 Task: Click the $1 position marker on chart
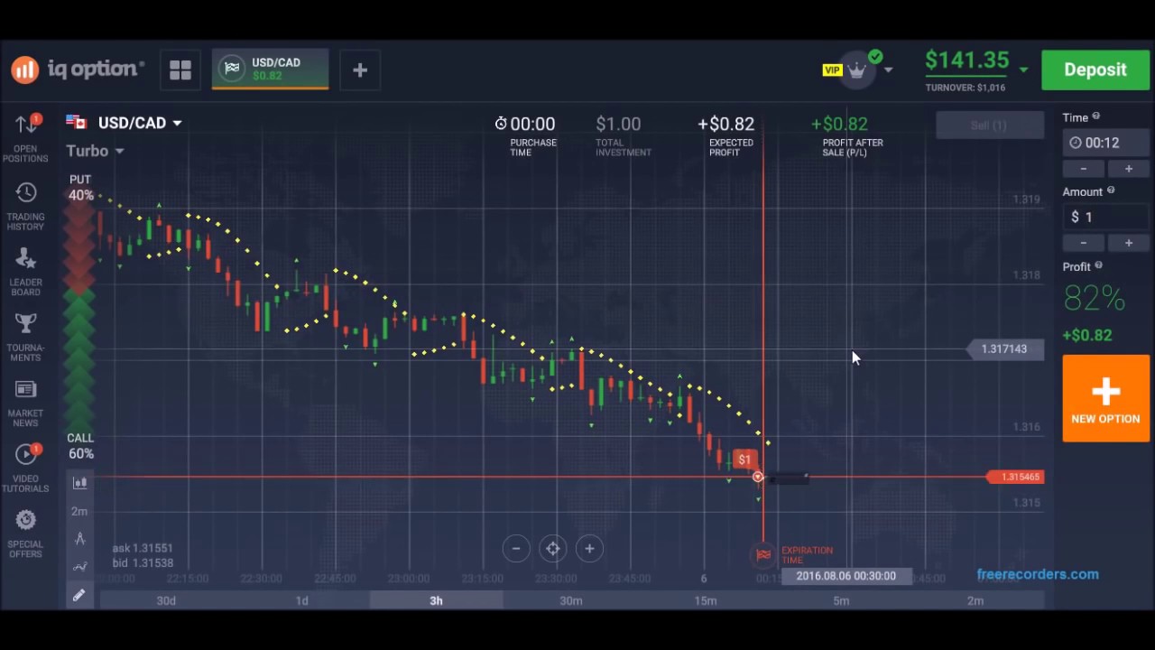[x=744, y=460]
